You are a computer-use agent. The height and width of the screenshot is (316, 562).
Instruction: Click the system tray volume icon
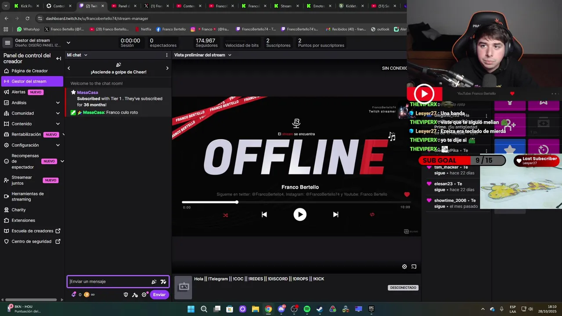point(530,309)
